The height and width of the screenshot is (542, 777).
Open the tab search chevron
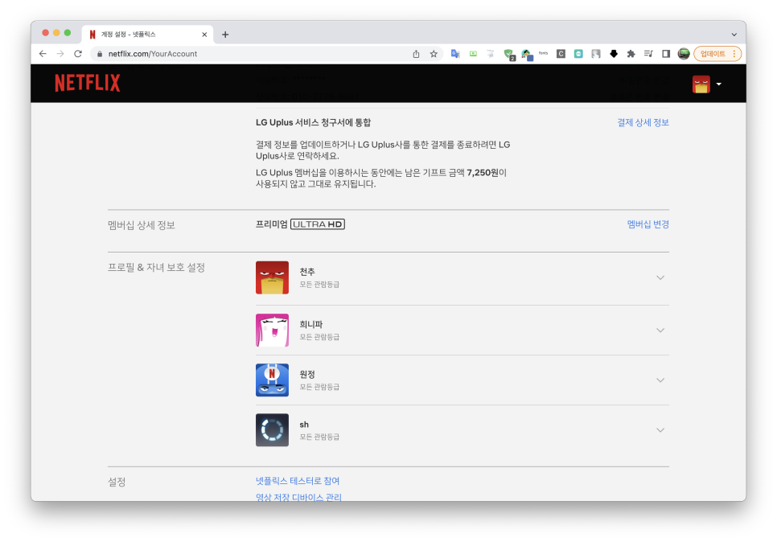point(734,35)
